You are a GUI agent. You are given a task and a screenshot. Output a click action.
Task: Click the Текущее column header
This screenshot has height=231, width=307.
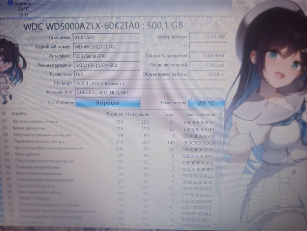pyautogui.click(x=115, y=114)
